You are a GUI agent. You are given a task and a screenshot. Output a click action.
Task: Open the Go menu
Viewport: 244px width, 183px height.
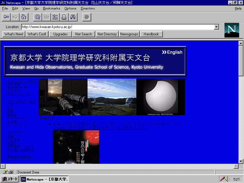[x=36, y=9]
